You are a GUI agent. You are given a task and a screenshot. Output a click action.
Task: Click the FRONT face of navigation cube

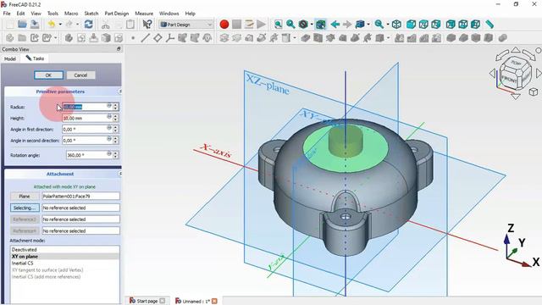click(x=508, y=79)
